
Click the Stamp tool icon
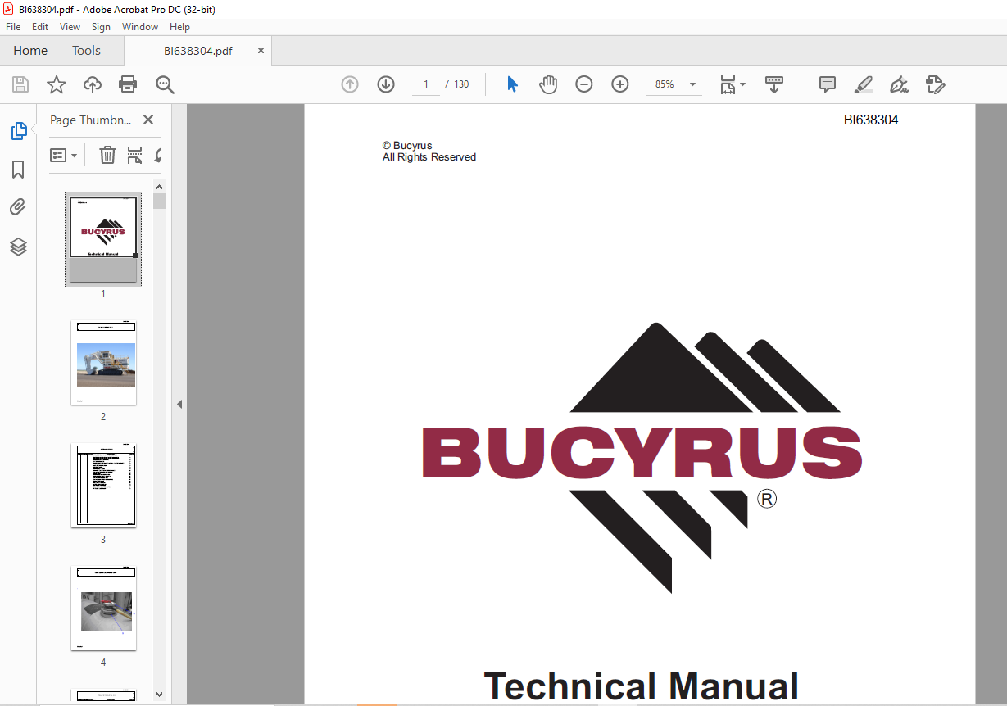click(936, 84)
